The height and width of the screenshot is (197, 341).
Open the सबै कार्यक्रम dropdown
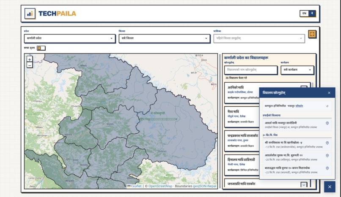pyautogui.click(x=297, y=70)
